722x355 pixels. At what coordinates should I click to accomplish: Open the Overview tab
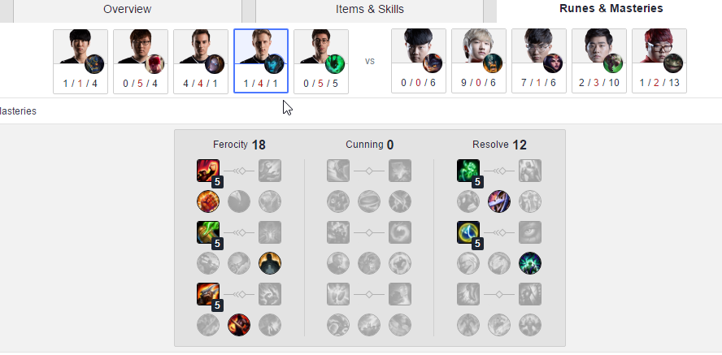point(128,10)
